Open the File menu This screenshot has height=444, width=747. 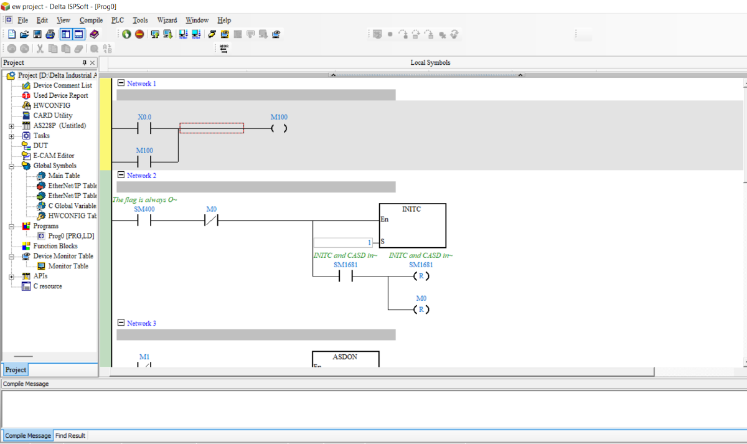click(23, 20)
